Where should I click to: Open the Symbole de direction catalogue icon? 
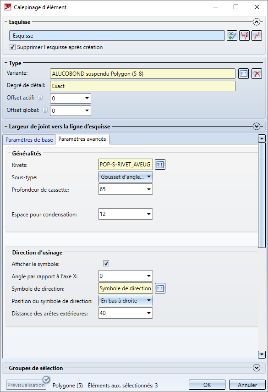click(x=160, y=288)
